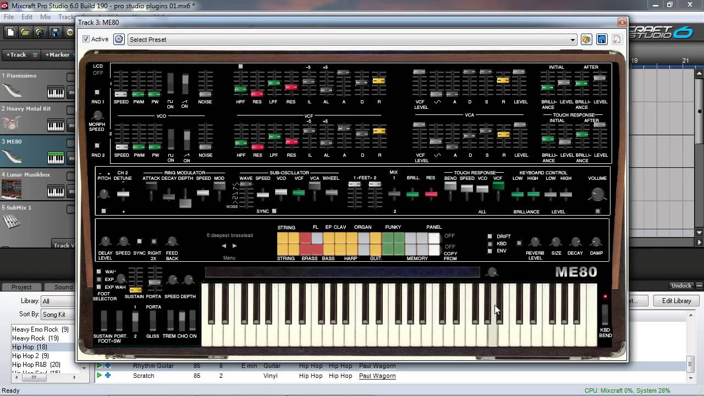This screenshot has height=396, width=704.
Task: Select the ME80 track header
Action: click(37, 152)
